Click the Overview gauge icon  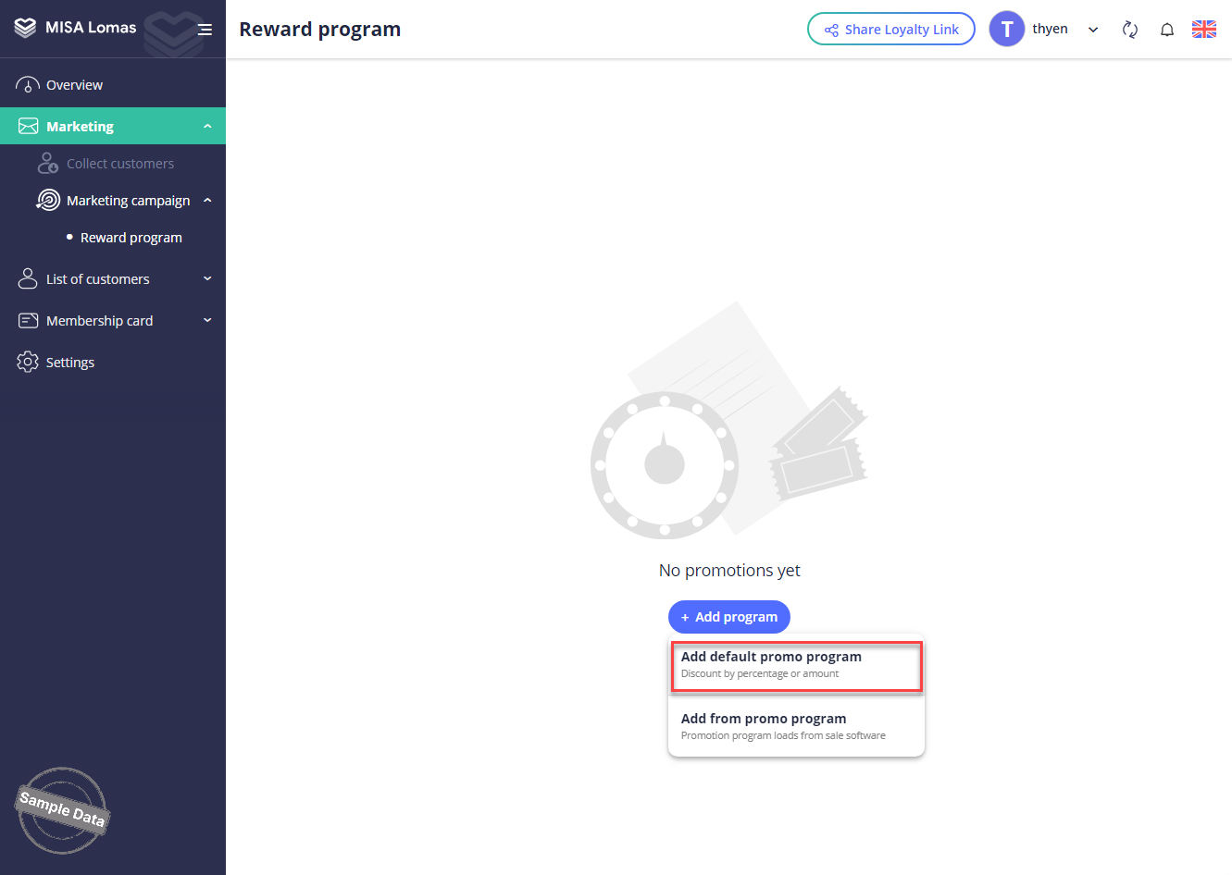point(28,85)
